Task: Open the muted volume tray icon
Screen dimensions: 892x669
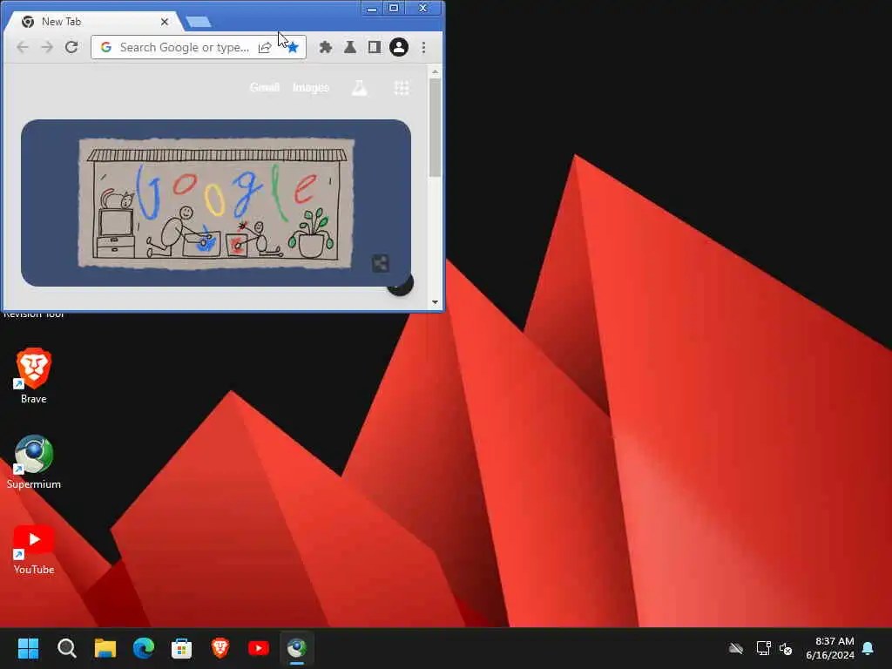Action: click(x=786, y=648)
